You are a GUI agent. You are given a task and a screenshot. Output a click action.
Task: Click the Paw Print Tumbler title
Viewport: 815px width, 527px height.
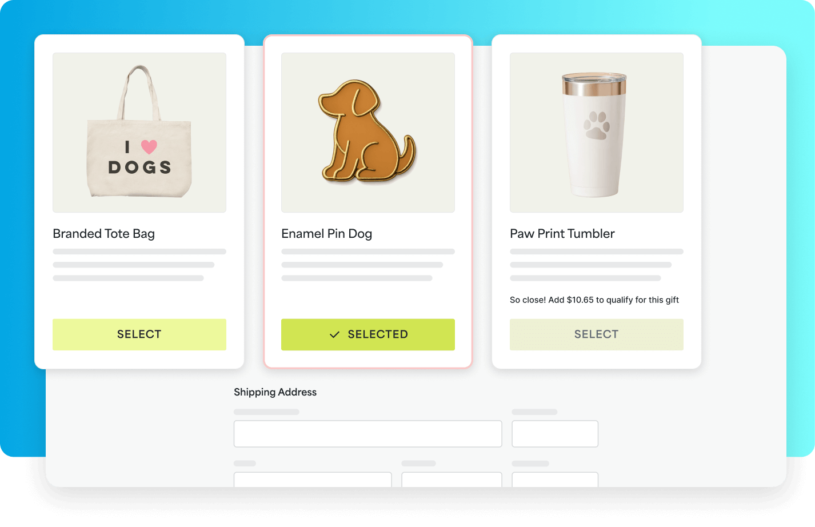562,234
